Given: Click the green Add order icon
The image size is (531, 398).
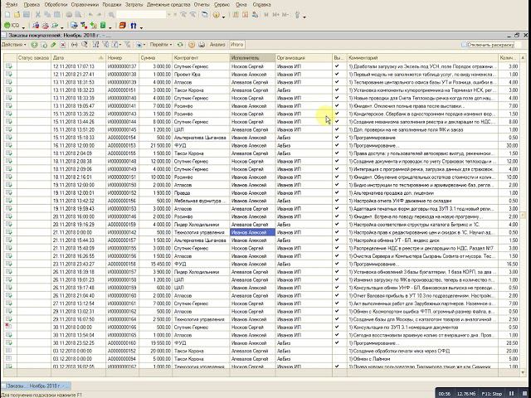Looking at the screenshot, I should [34, 45].
